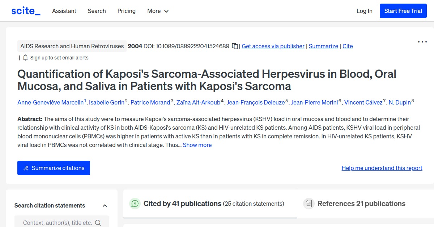Click Help me understand this report

pyautogui.click(x=382, y=168)
